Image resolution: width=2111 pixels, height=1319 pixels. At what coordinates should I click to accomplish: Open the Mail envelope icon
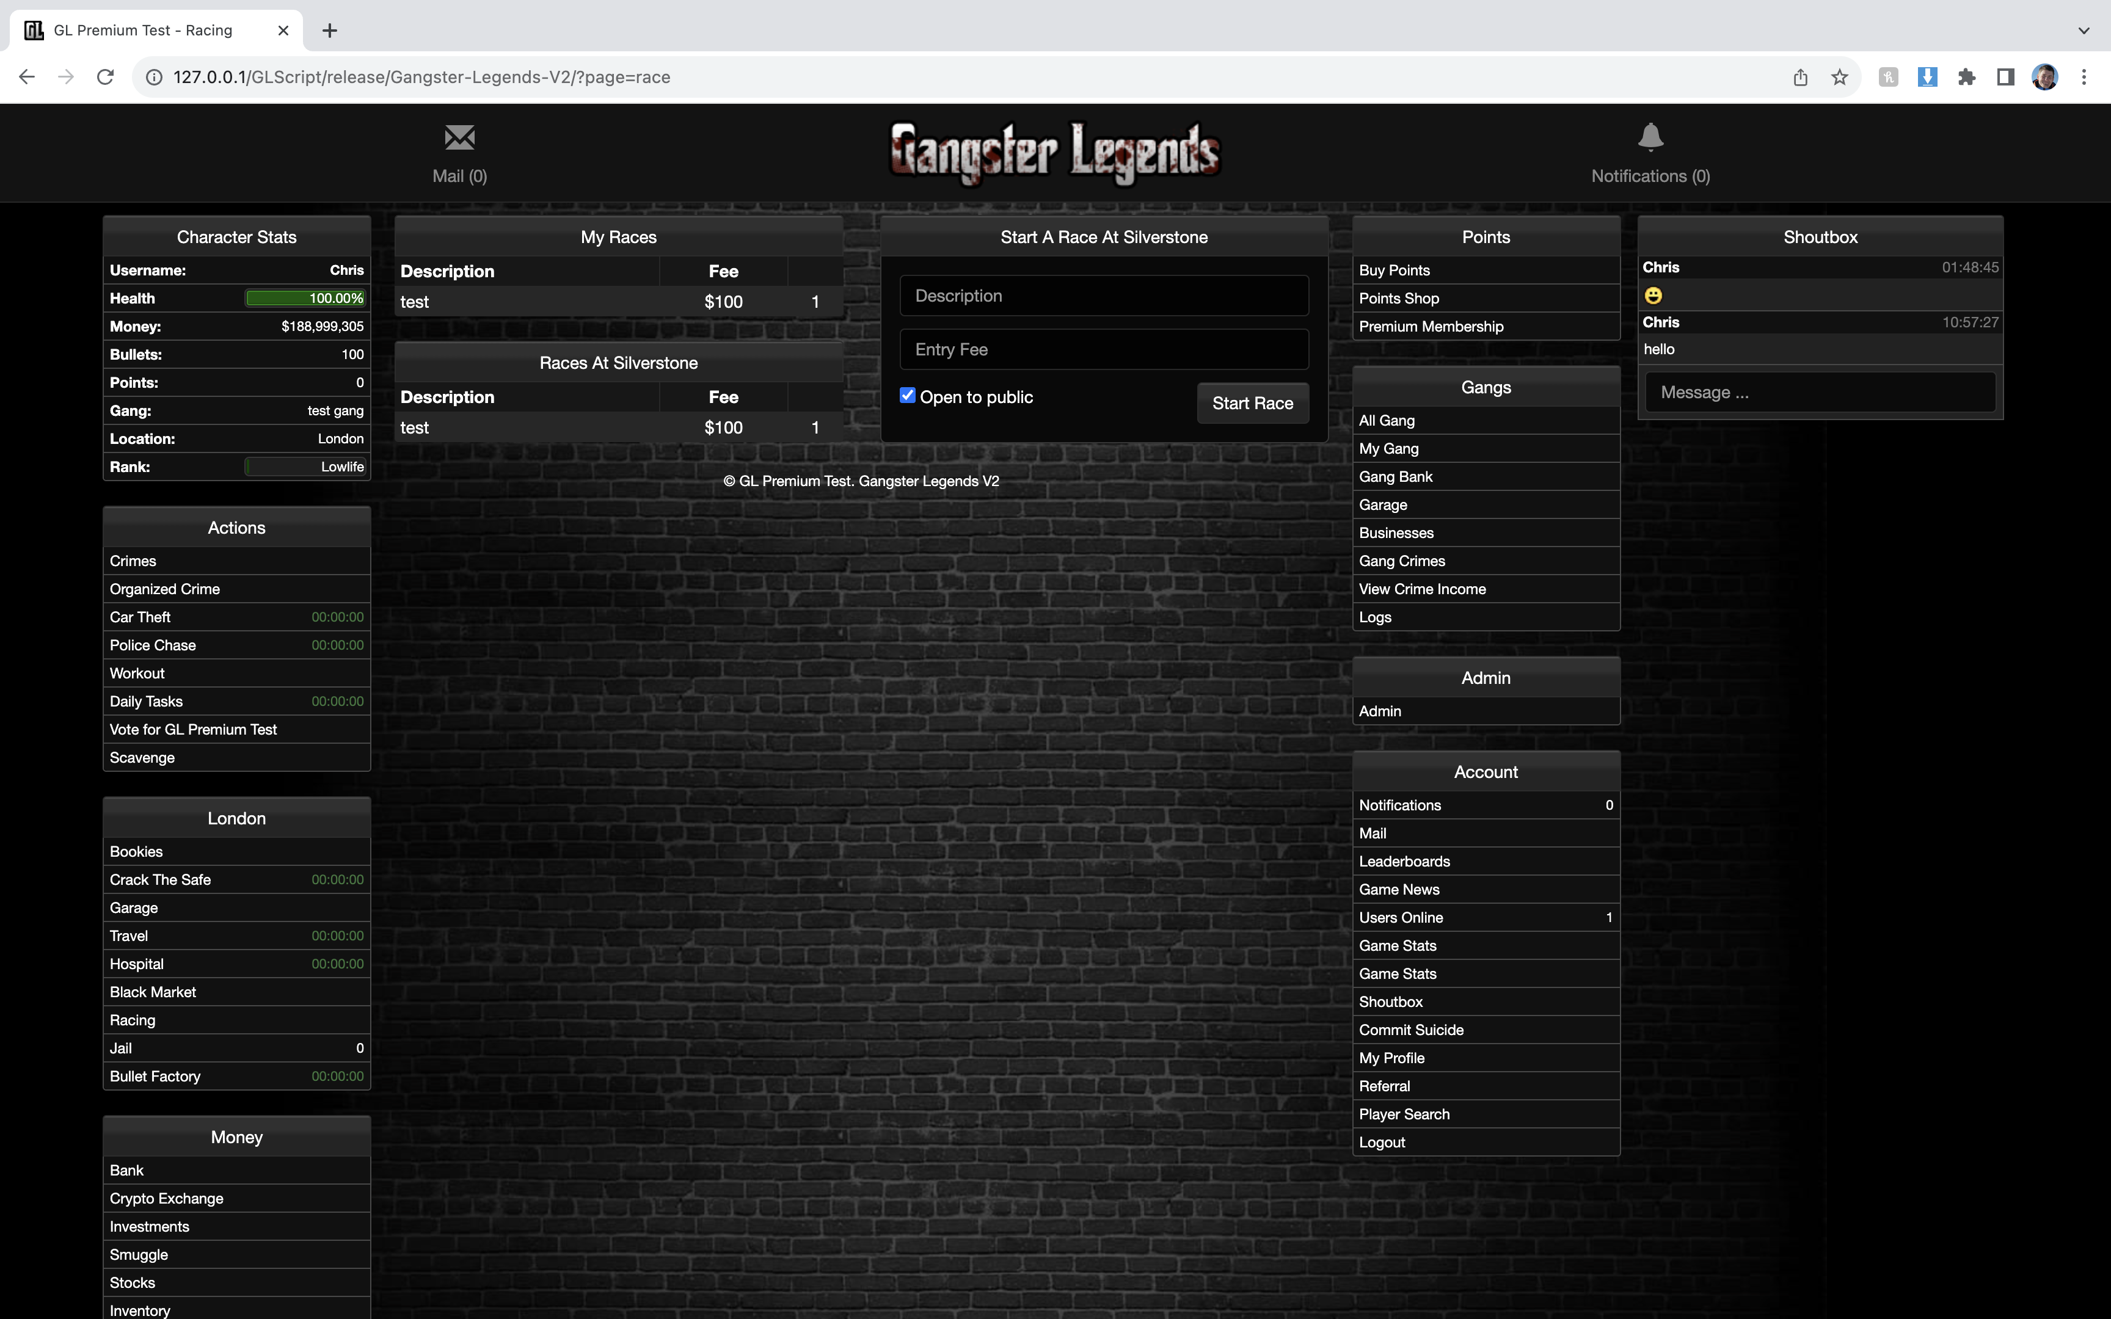(x=459, y=138)
